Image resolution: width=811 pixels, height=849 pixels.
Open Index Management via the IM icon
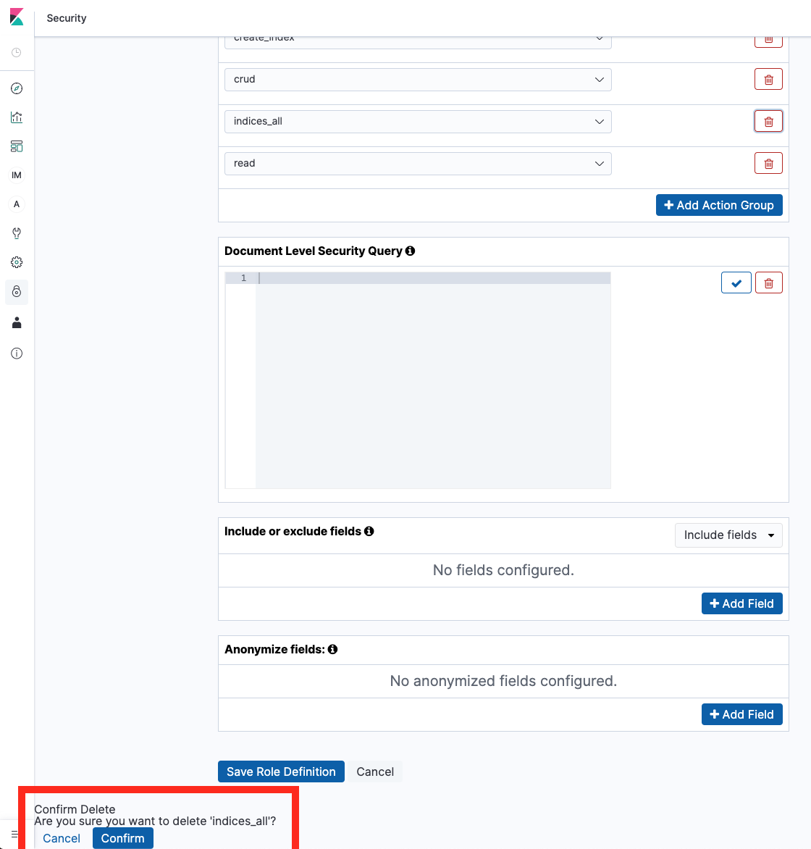(x=16, y=175)
